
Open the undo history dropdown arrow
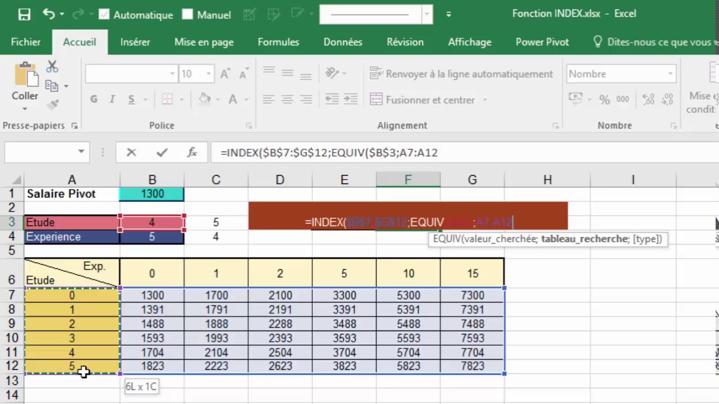[x=61, y=15]
